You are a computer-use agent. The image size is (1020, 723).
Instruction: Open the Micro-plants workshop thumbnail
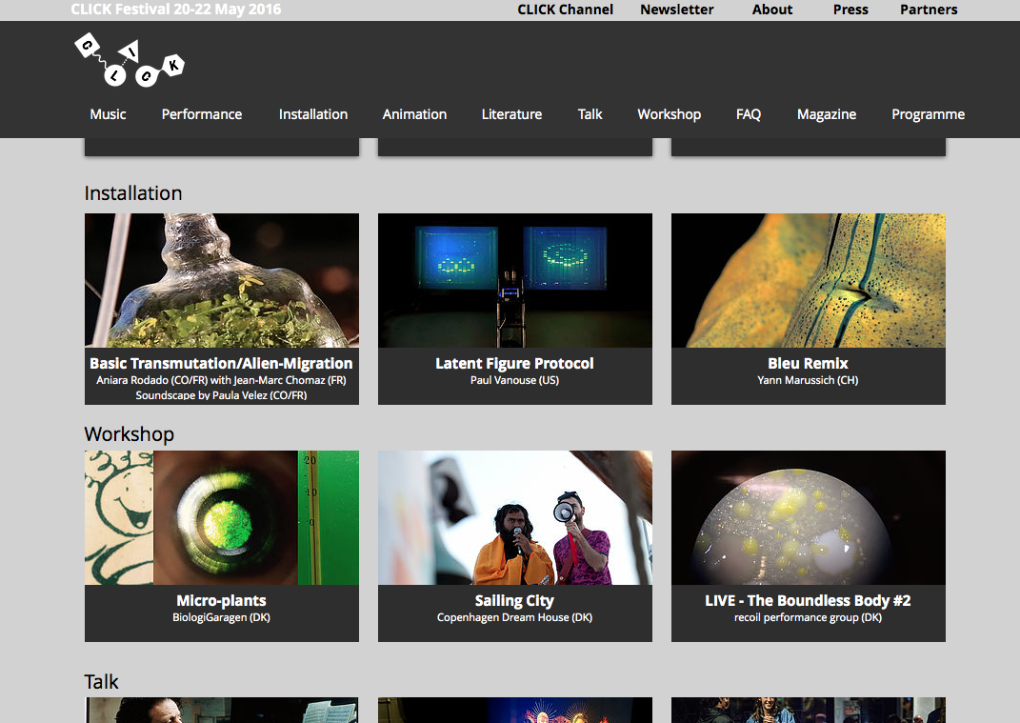[222, 517]
